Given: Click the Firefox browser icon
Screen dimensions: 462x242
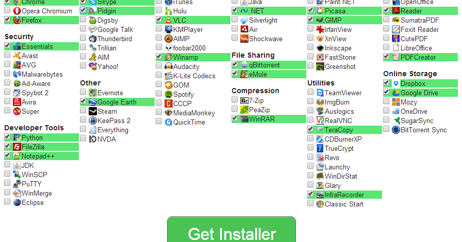Looking at the screenshot, I should point(17,20).
